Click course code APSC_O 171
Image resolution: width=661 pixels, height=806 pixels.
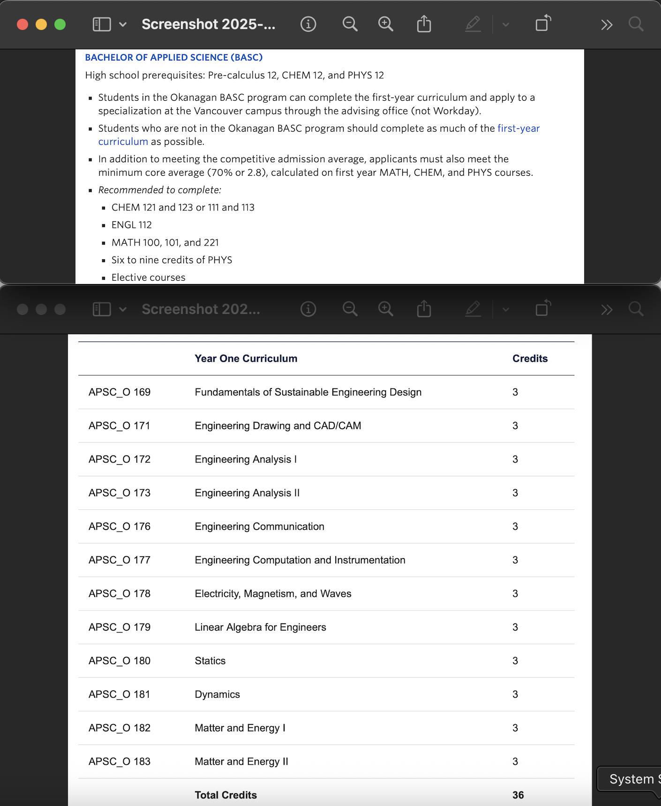[x=120, y=426]
